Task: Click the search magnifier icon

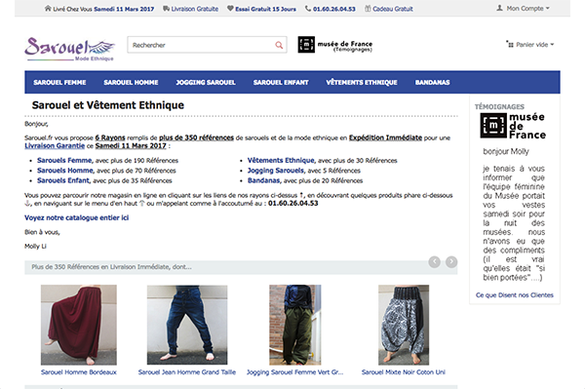Action: click(x=279, y=45)
